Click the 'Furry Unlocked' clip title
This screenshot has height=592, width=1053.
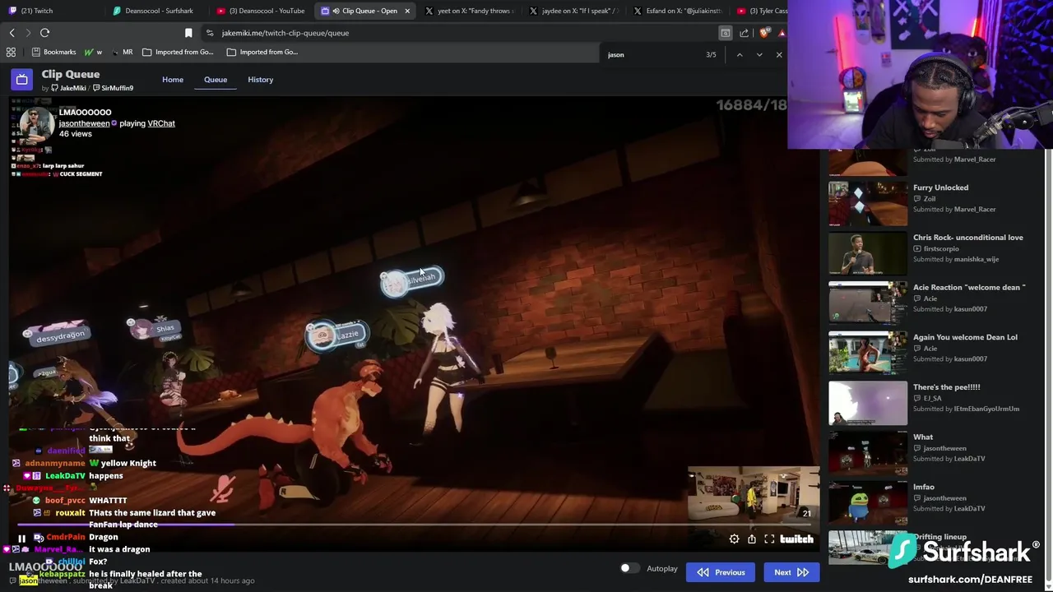[940, 187]
